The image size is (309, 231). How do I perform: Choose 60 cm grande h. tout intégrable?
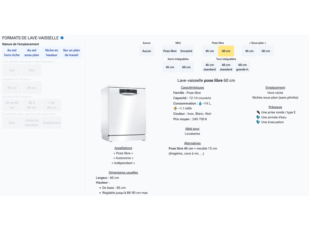pyautogui.click(x=242, y=67)
